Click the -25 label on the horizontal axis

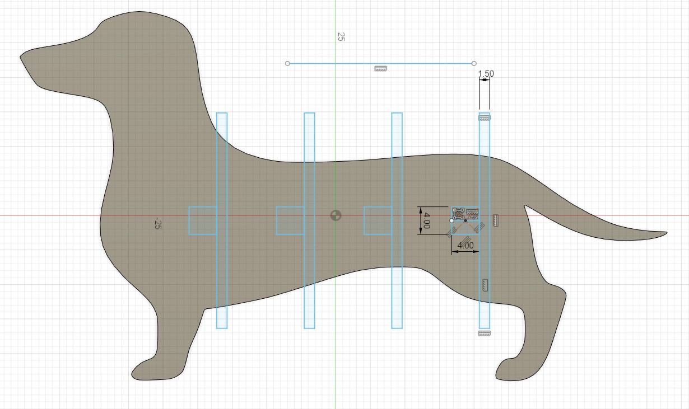tap(158, 224)
